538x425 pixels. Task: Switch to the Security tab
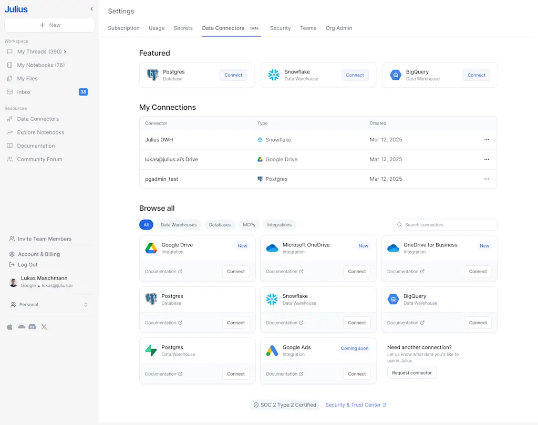point(280,28)
